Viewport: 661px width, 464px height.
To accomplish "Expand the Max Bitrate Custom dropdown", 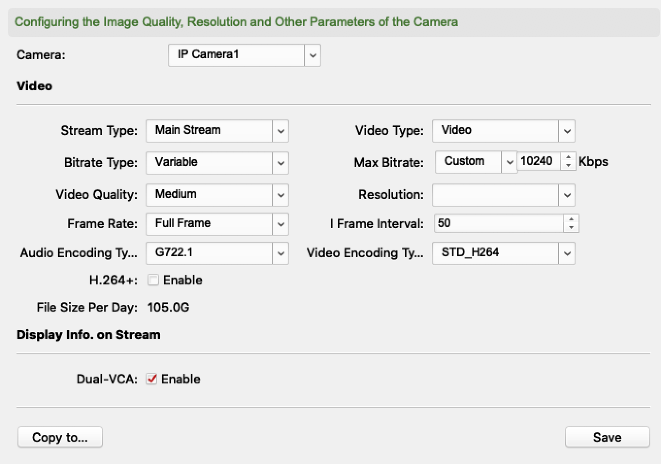I will [509, 162].
